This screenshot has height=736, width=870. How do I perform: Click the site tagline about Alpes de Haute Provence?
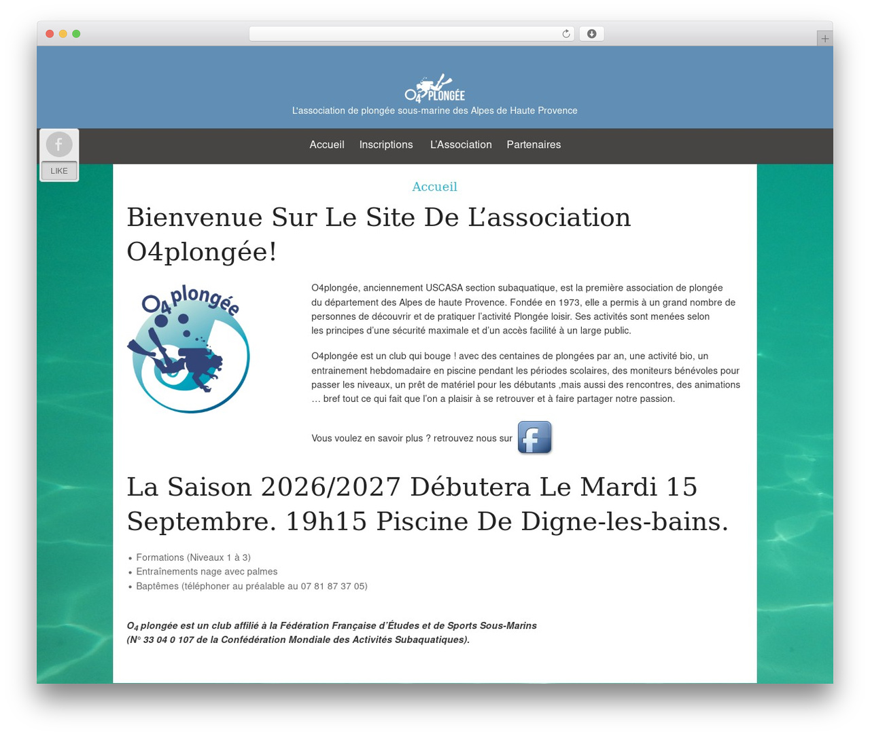coord(435,111)
